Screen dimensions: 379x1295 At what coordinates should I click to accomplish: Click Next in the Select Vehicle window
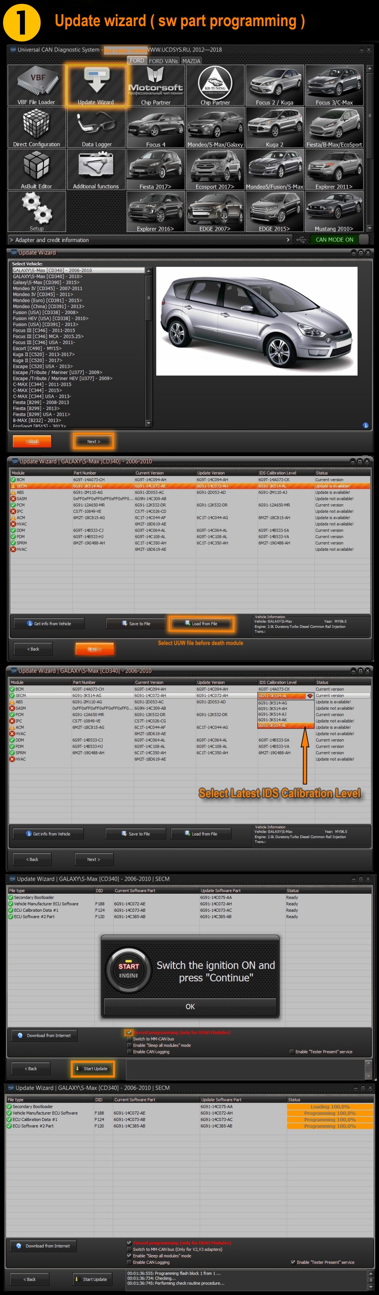coord(94,441)
